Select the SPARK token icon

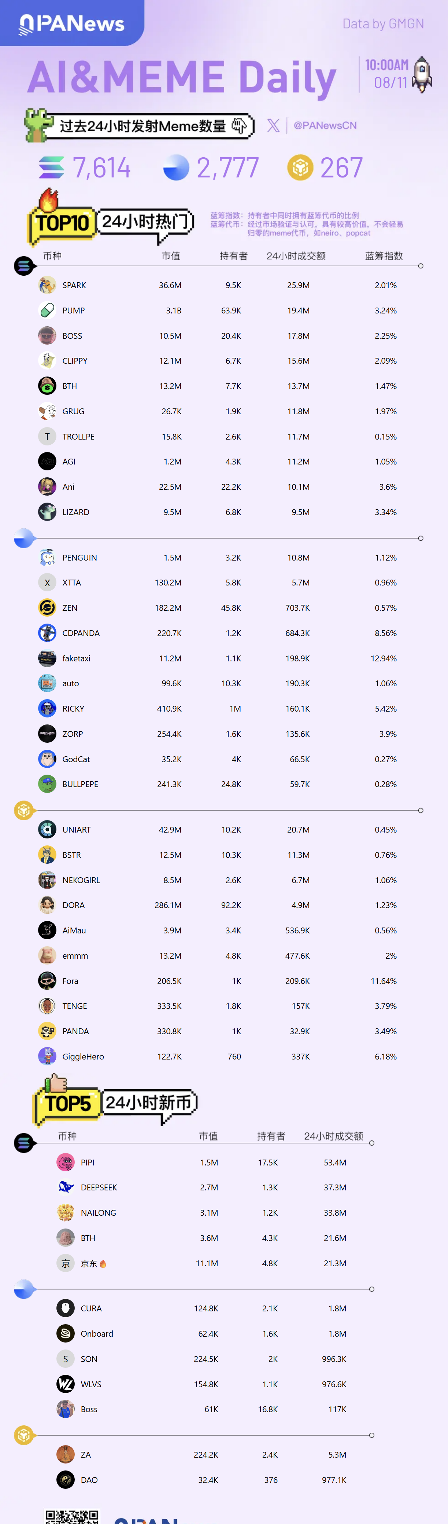click(47, 285)
